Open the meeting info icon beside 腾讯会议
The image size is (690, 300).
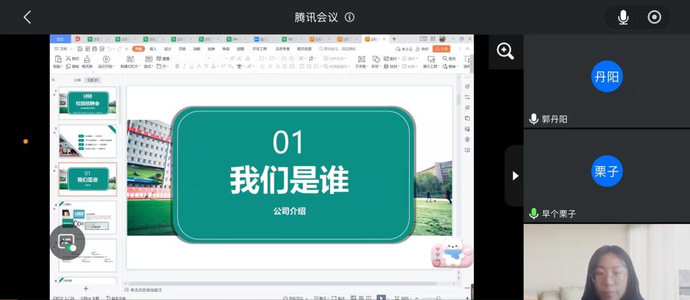(x=350, y=18)
